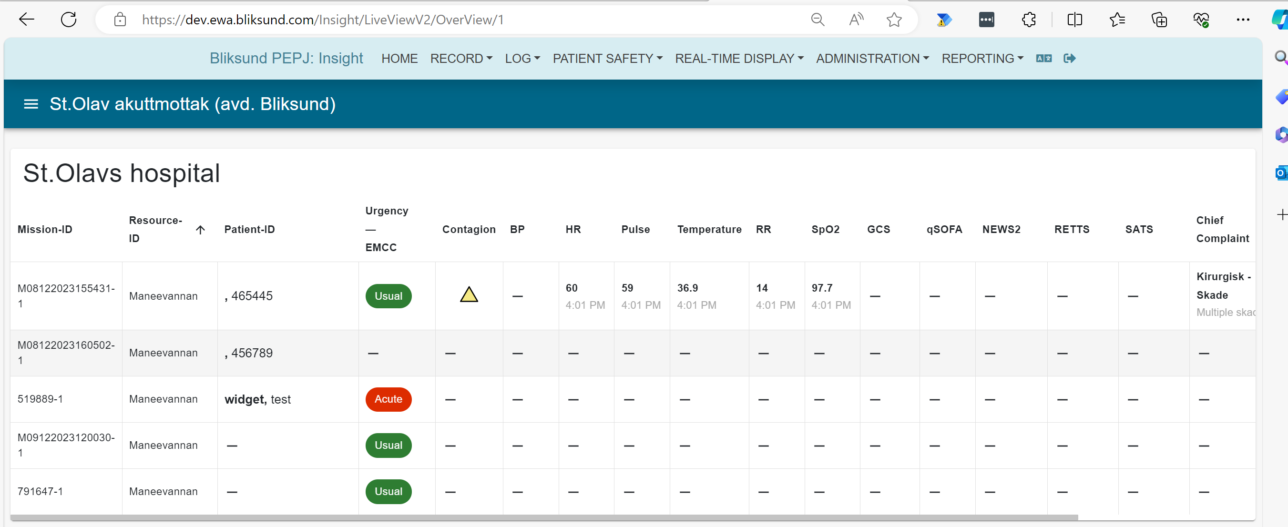Toggle split screen view
The image size is (1288, 527).
click(1074, 20)
